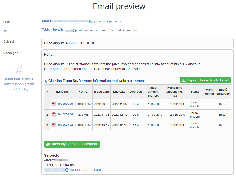
Task: Click the large hashtag dynamic content icon
Action: click(19, 70)
